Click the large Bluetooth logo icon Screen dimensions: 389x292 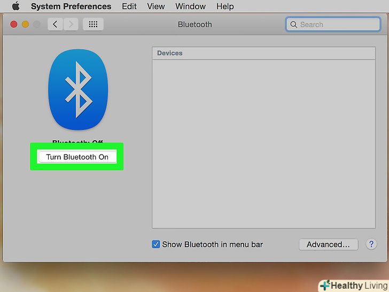coord(78,89)
